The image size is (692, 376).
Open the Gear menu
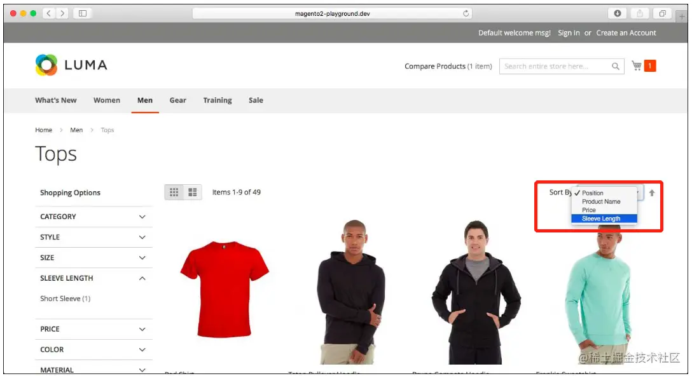coord(178,100)
